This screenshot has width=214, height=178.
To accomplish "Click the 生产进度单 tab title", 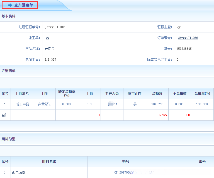I will click(x=24, y=5).
